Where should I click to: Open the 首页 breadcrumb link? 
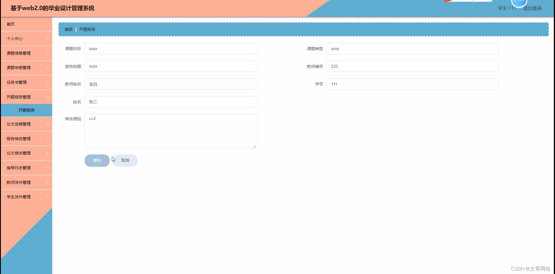[x=69, y=29]
